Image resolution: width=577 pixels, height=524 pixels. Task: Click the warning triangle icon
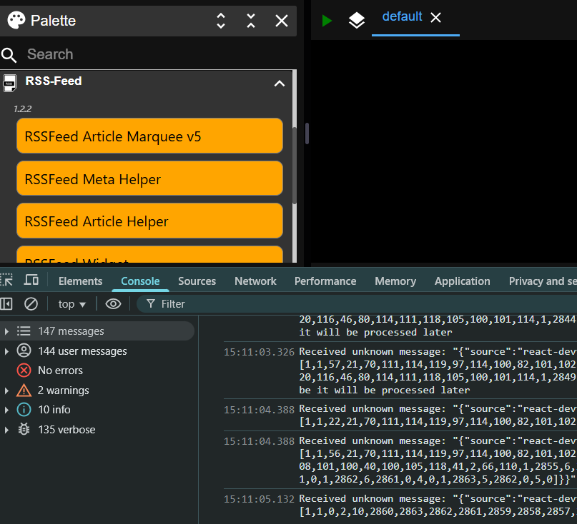(x=24, y=390)
